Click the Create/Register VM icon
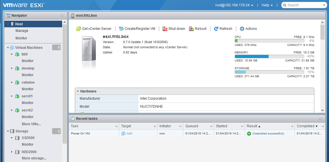The width and height of the screenshot is (329, 162). pos(121,29)
